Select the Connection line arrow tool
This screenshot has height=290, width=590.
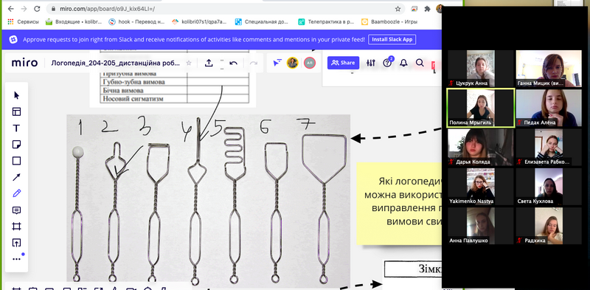[x=16, y=177]
